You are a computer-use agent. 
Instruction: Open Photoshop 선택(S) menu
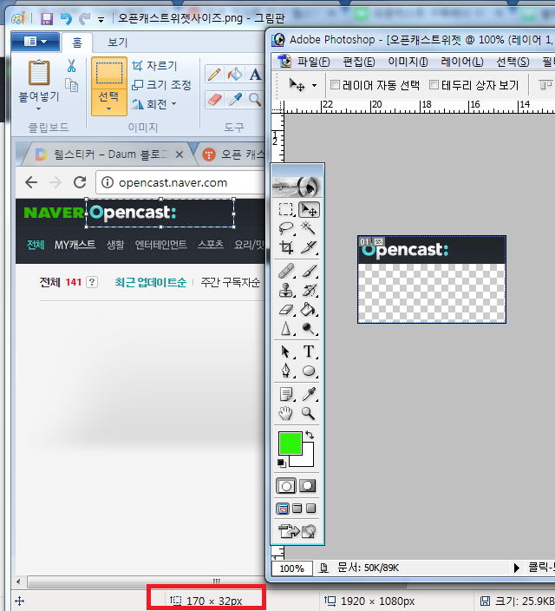pyautogui.click(x=513, y=62)
